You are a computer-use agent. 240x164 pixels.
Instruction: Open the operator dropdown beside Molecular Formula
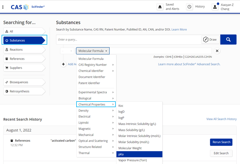[67, 51]
